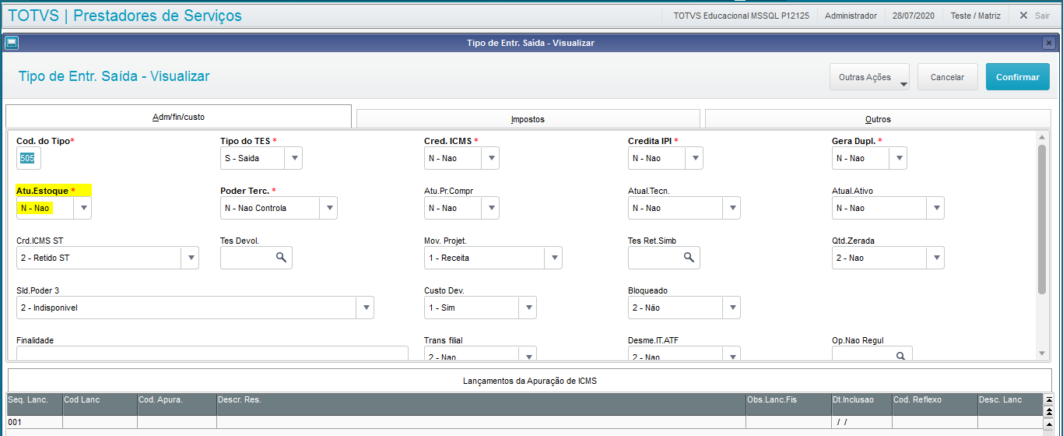The image size is (1063, 436).
Task: Click TOTVS Educacional MSSQL P12125 label
Action: coord(741,16)
